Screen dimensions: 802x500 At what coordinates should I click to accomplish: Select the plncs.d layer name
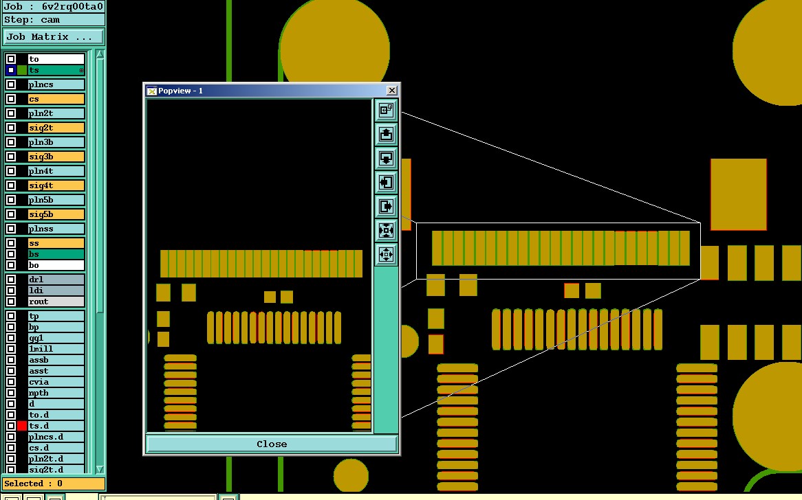(x=56, y=437)
